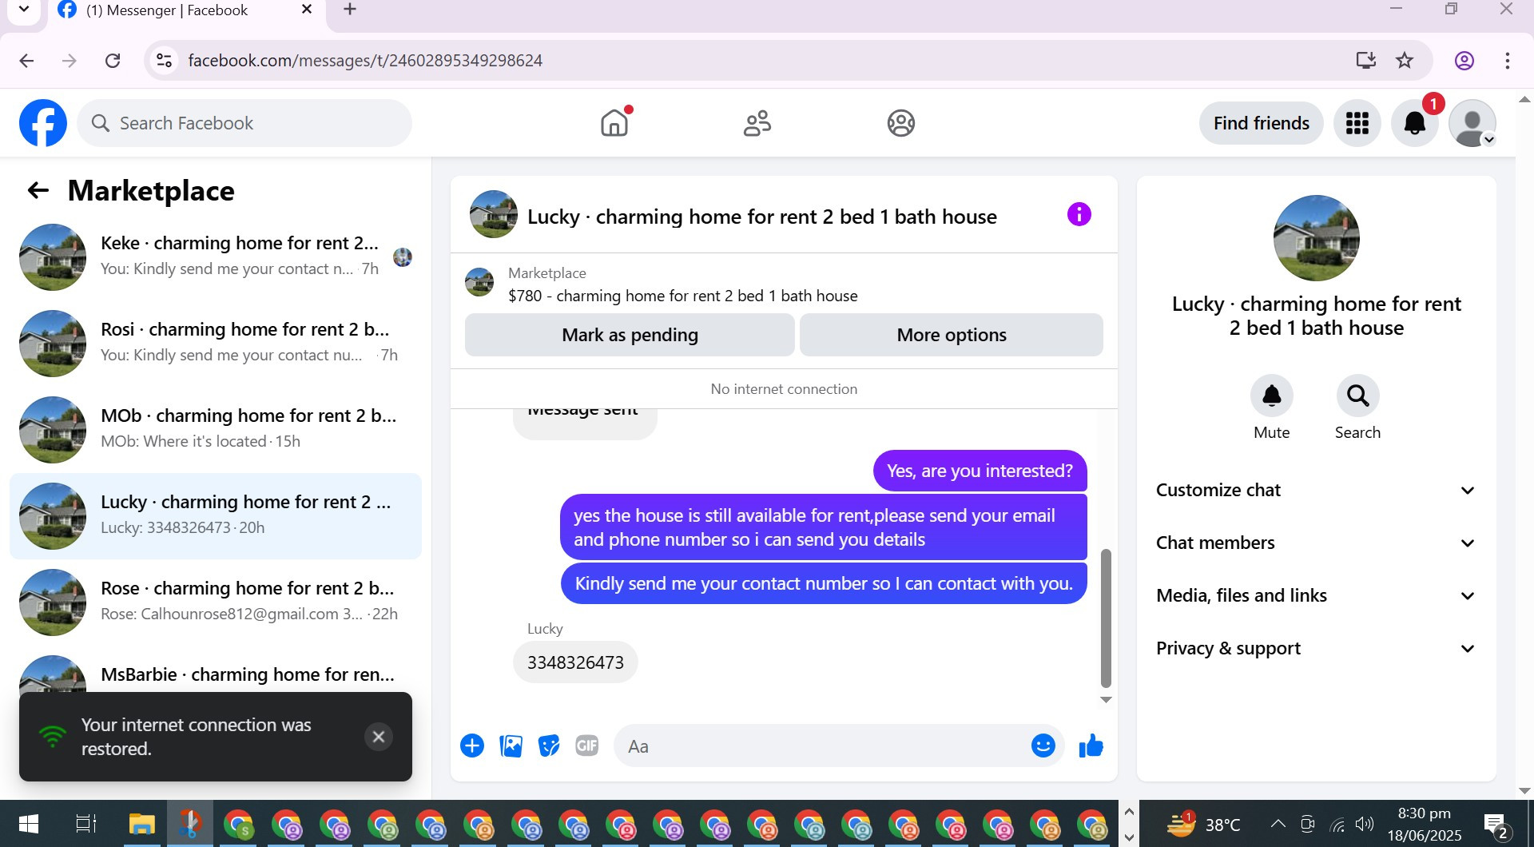The height and width of the screenshot is (847, 1534).
Task: Expand Media, files and links section
Action: 1316,595
